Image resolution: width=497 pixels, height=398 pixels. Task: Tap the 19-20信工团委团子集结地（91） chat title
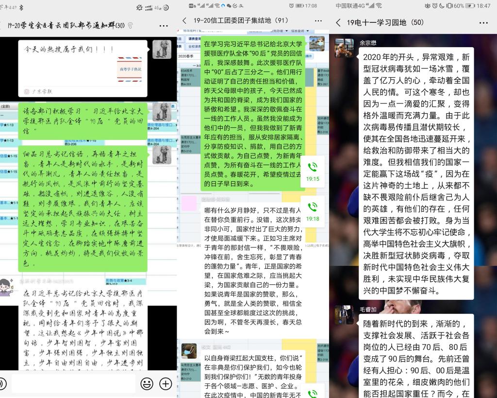pos(241,20)
